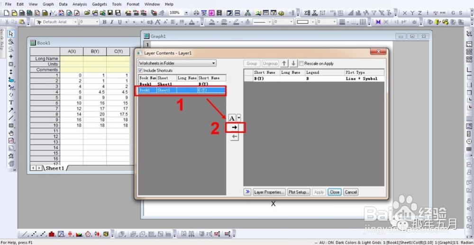Select the Line drawing tool
Viewport: 474px width, 245px height.
pyautogui.click(x=11, y=118)
